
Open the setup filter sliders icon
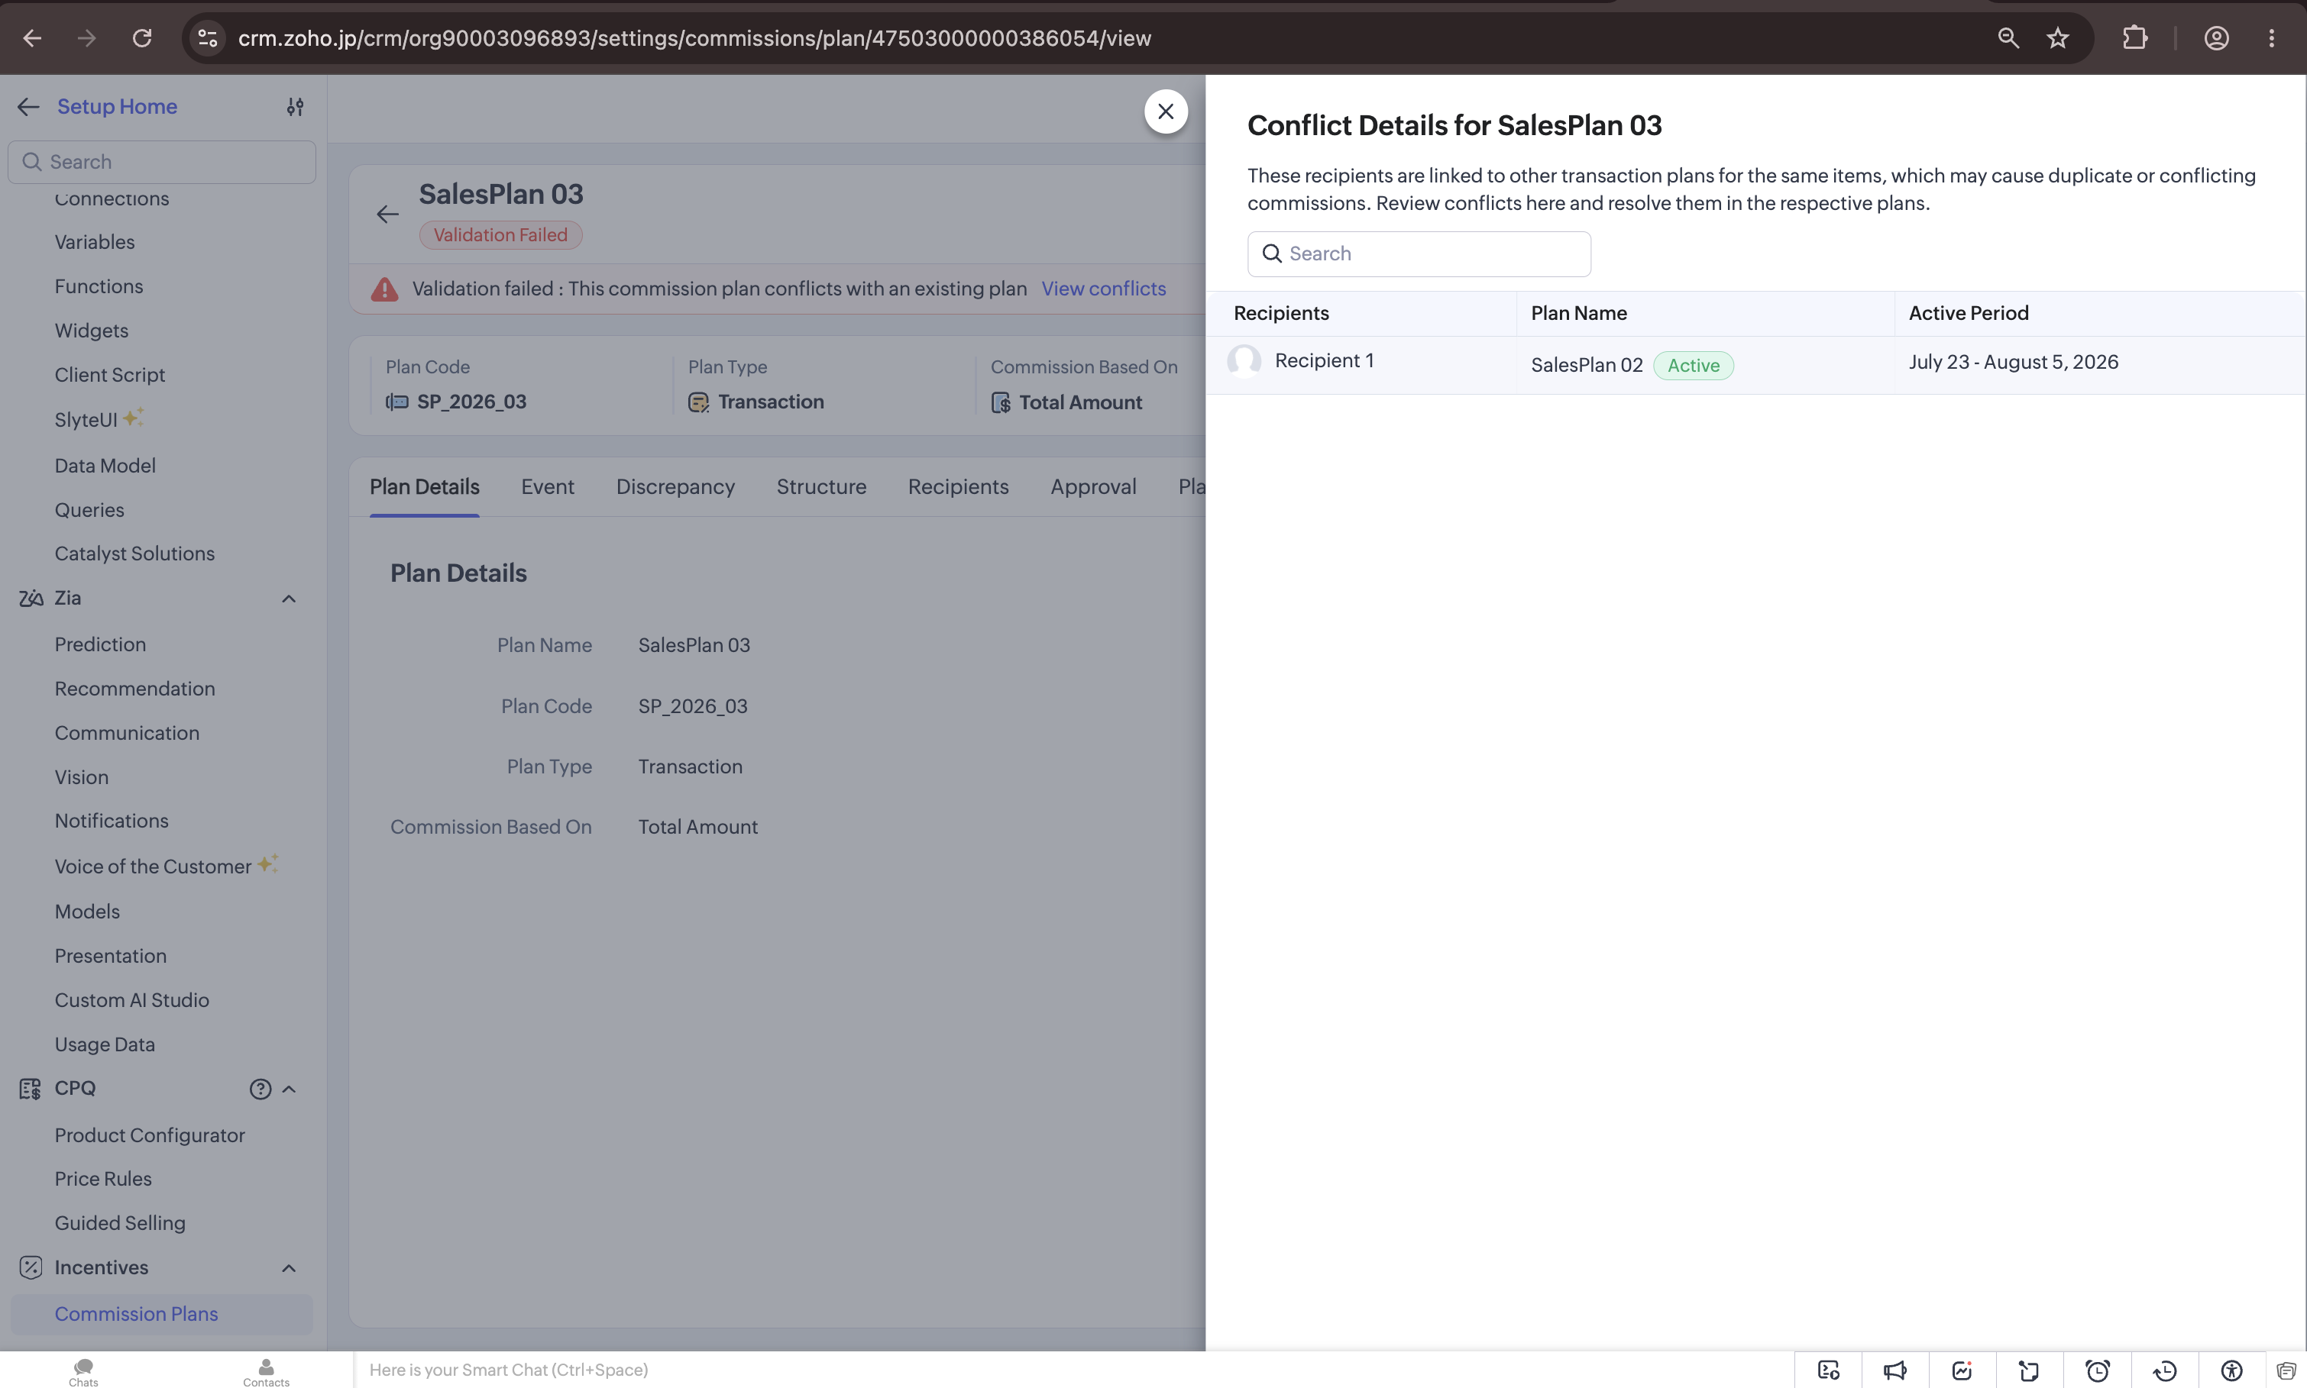click(295, 107)
